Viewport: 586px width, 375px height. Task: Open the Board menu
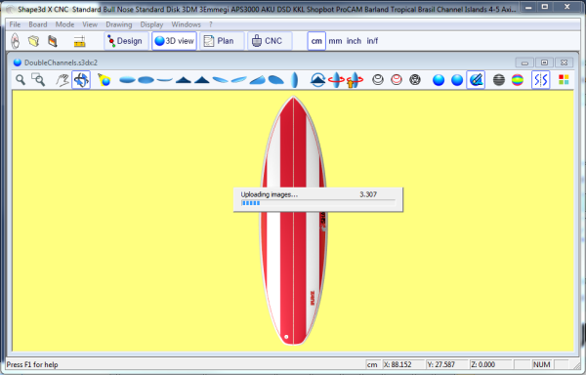[38, 24]
